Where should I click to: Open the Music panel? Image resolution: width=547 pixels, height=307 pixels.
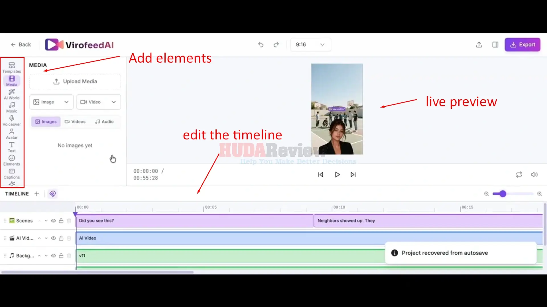pyautogui.click(x=12, y=108)
